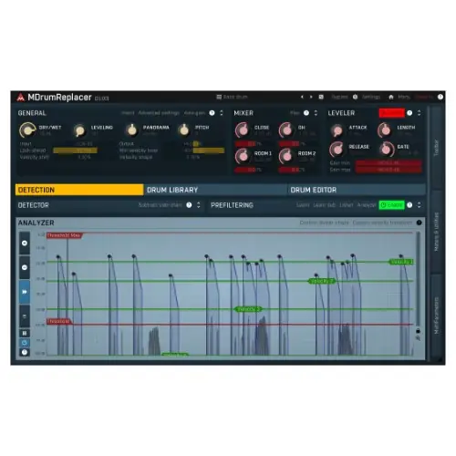Image resolution: width=456 pixels, height=456 pixels.
Task: Switch to the Drum Editor tab
Action: click(356, 190)
